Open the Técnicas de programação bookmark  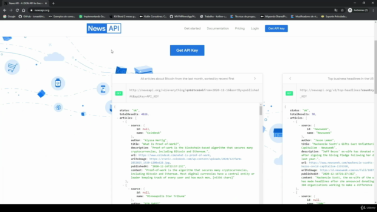[243, 16]
